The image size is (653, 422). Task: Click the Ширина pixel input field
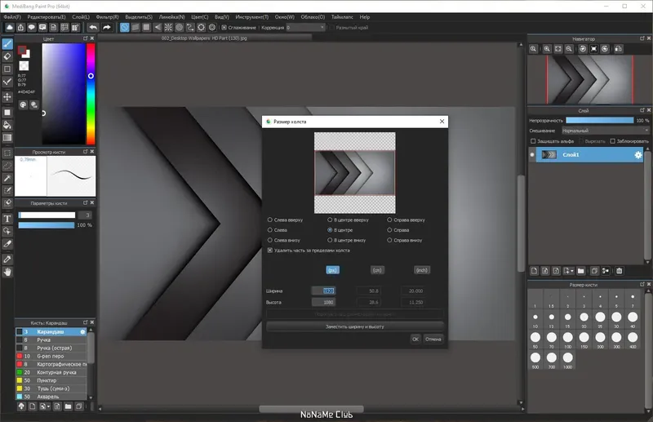pos(323,291)
